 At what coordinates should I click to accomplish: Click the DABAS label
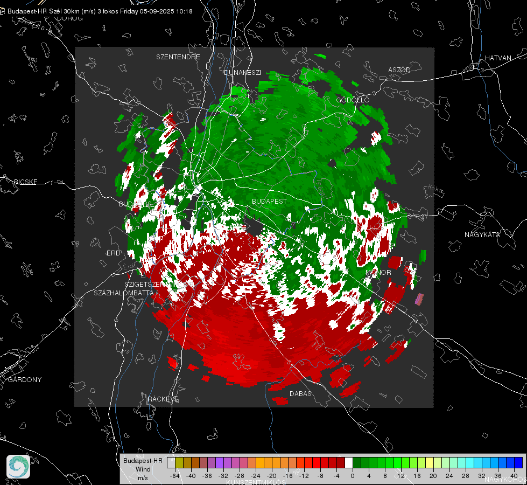300,393
